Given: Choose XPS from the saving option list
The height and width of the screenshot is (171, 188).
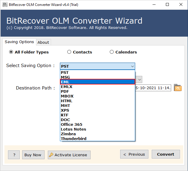Looking at the screenshot, I should pos(97,110).
